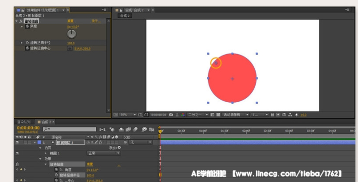Click the blue label color swatch of layer 1
Viewport: 358px width, 182px height.
(39, 142)
